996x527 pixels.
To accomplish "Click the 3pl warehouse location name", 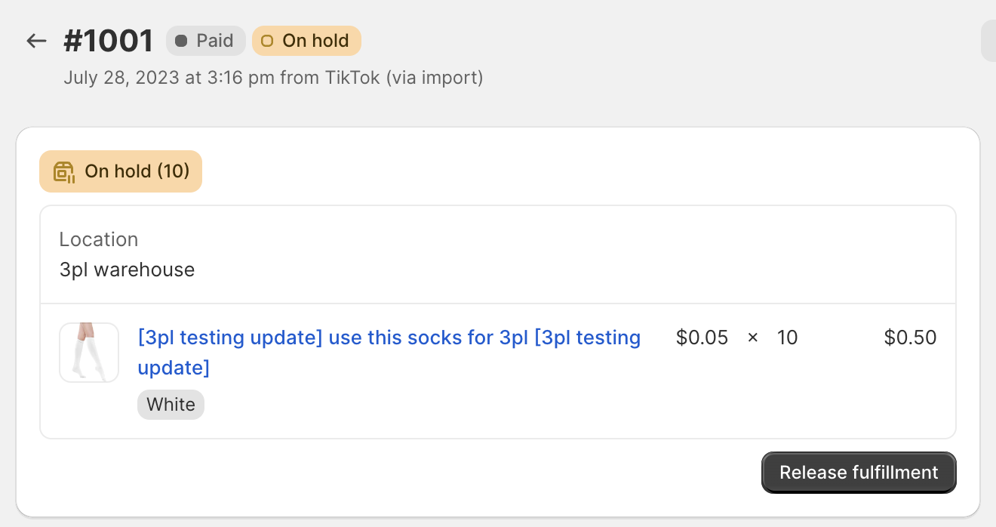I will (127, 270).
